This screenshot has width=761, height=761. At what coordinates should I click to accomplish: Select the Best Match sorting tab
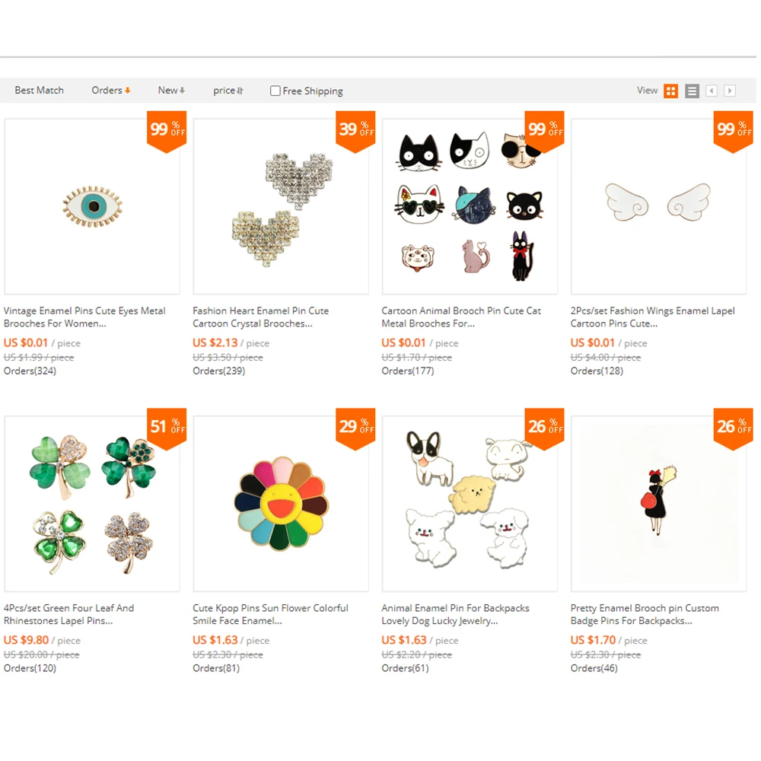point(39,91)
